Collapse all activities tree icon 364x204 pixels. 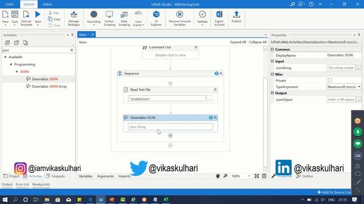(x=16, y=42)
